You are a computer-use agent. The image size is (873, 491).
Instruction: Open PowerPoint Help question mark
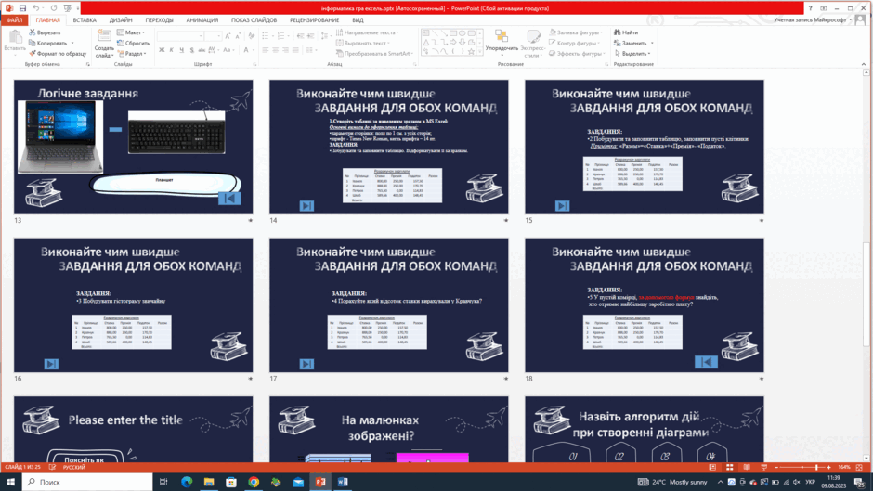[x=810, y=8]
